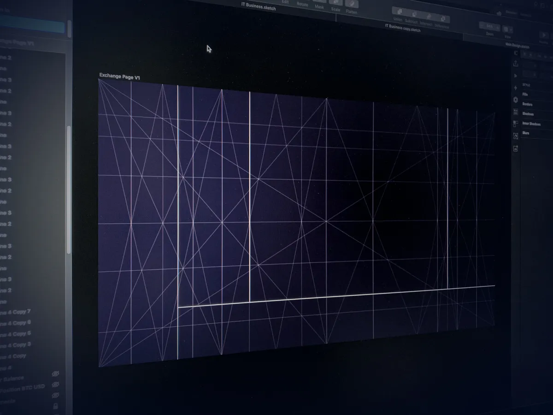
Task: Click the lock icon in the layer list
Action: point(55,406)
